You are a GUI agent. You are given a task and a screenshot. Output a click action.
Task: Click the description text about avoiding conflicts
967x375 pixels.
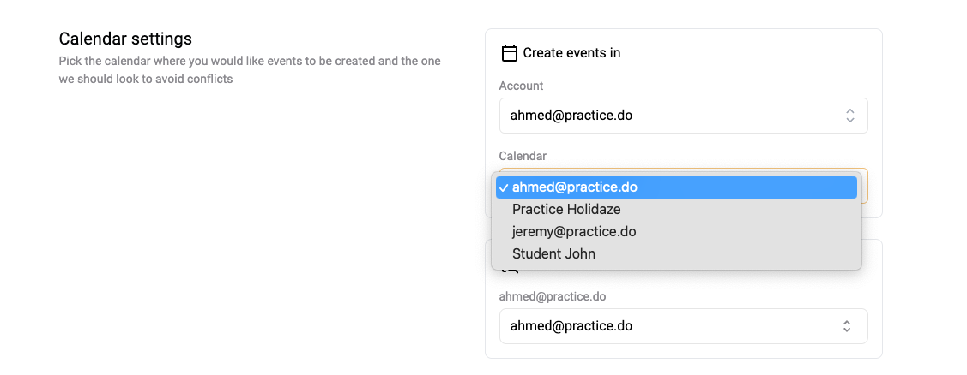tap(250, 70)
